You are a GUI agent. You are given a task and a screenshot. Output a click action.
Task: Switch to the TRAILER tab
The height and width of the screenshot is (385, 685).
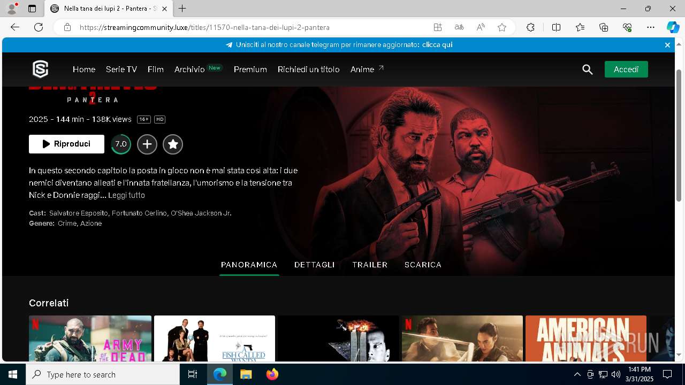click(x=370, y=265)
